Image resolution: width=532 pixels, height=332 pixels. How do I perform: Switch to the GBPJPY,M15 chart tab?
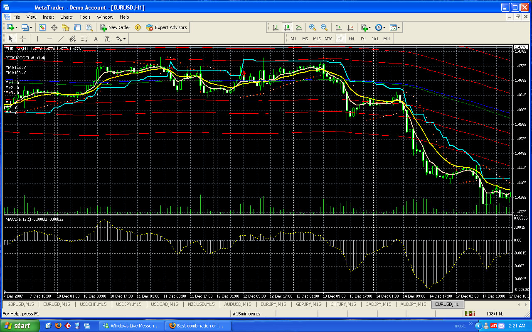click(x=308, y=304)
